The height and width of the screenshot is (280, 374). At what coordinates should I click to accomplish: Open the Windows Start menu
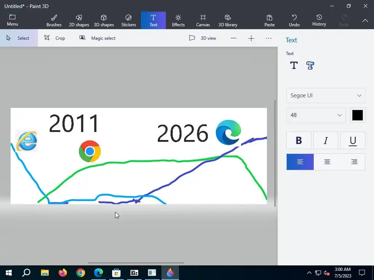(9, 273)
